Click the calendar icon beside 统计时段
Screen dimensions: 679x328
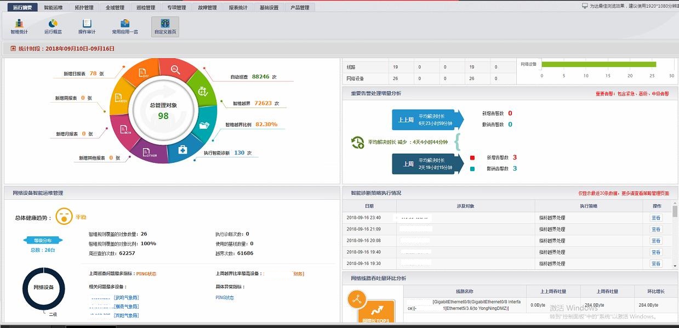13,49
